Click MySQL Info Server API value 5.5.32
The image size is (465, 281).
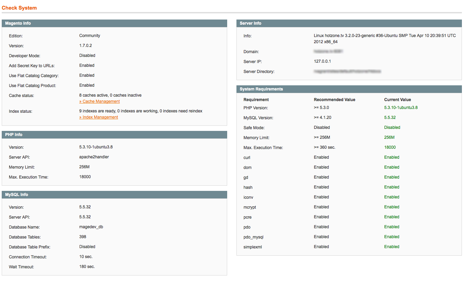(x=85, y=217)
